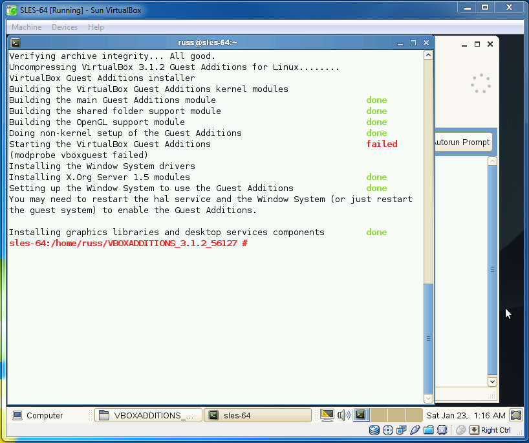The height and width of the screenshot is (443, 529).
Task: Click the USB devices status icon
Action: click(415, 430)
